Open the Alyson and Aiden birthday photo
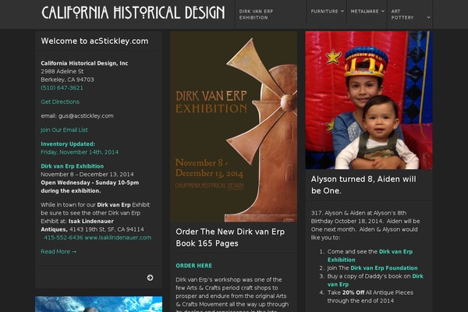Viewport: 468px width, 312px height. [369, 101]
